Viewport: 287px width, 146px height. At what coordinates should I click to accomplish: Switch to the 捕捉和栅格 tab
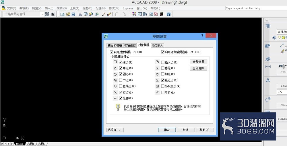coord(115,45)
